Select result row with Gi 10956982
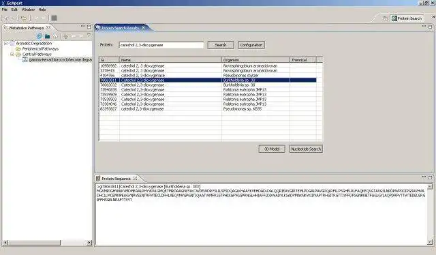 tap(208, 66)
